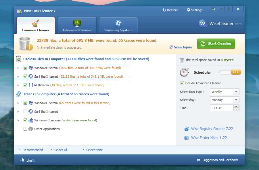259x170 pixels.
Task: Click the Settings gear icon
Action: coord(189,10)
